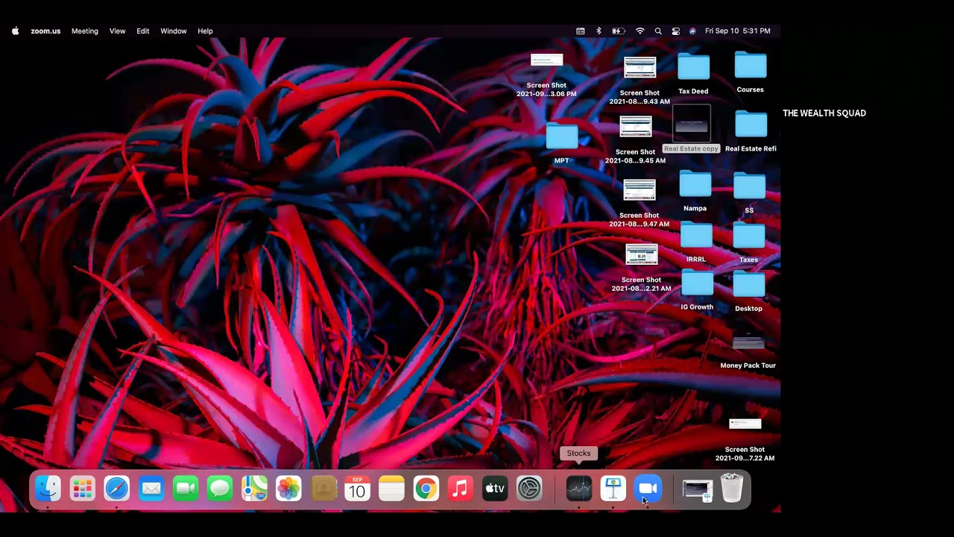
Task: Click the Bluetooth status icon
Action: (x=598, y=31)
